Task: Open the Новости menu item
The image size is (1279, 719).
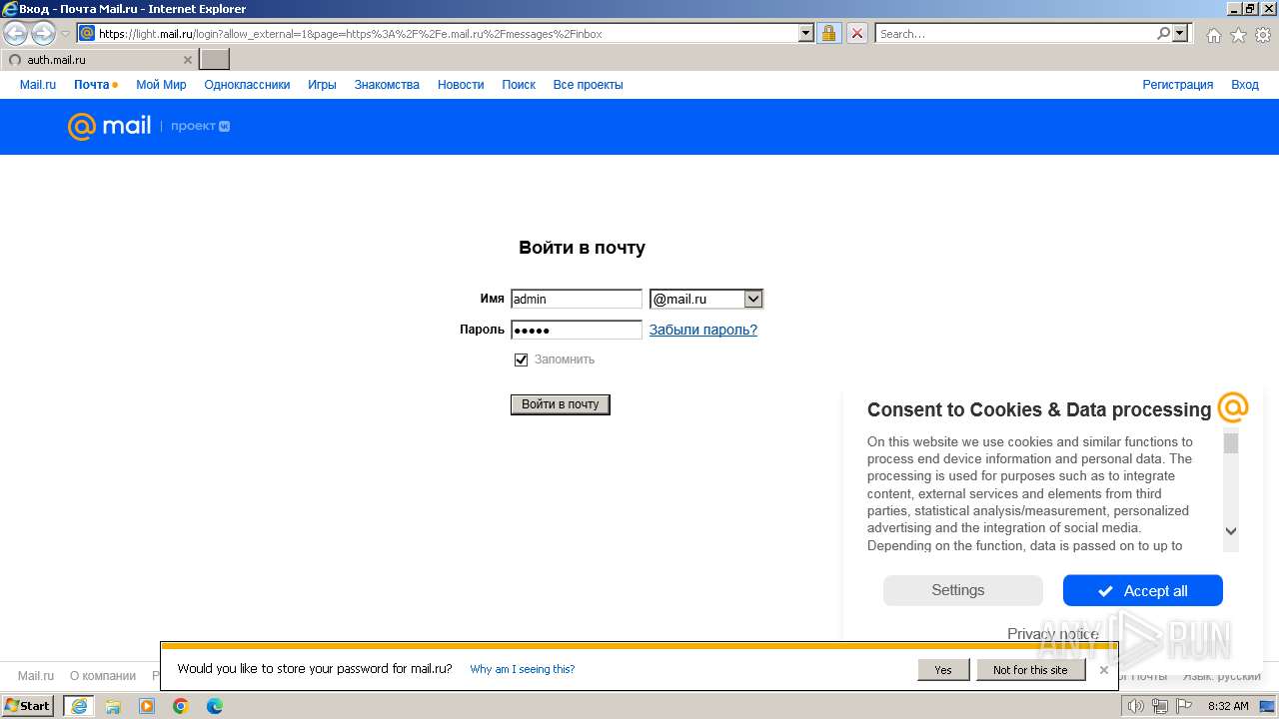Action: 461,85
